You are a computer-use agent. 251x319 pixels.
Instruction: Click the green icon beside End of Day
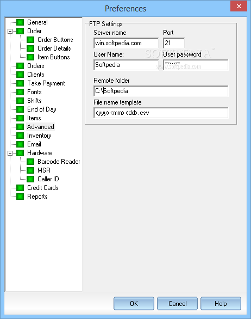pyautogui.click(x=20, y=109)
